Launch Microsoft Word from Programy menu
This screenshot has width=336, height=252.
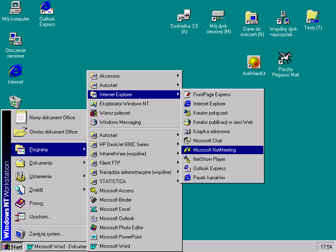click(x=134, y=246)
